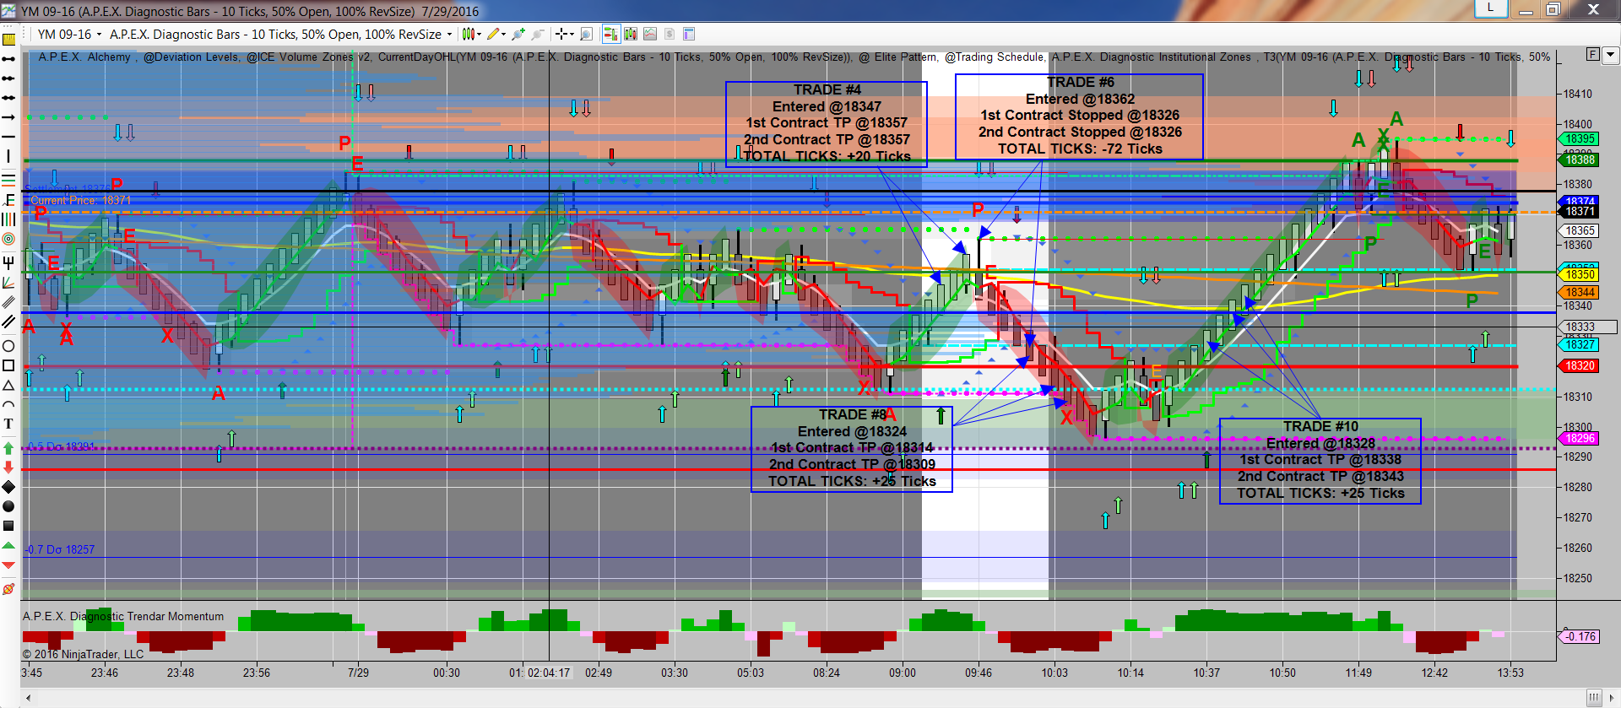Click the yellow 18350 price marker
1621x708 pixels.
pyautogui.click(x=1580, y=275)
